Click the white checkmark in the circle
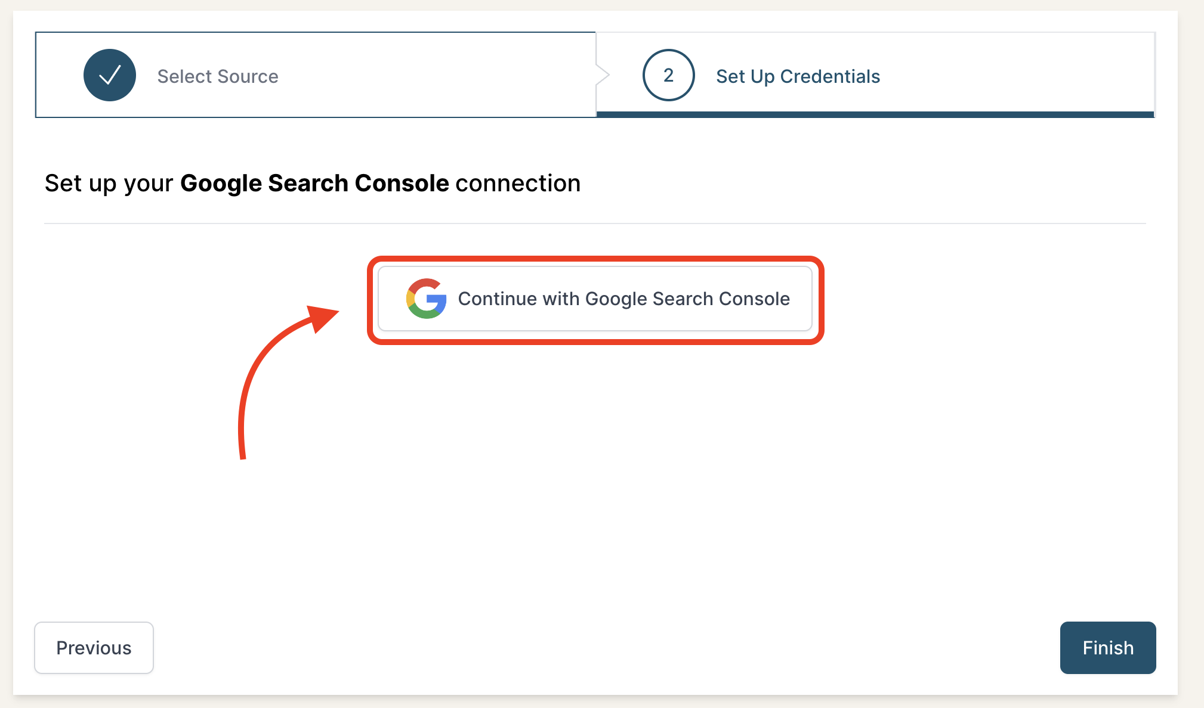Image resolution: width=1204 pixels, height=708 pixels. coord(110,75)
